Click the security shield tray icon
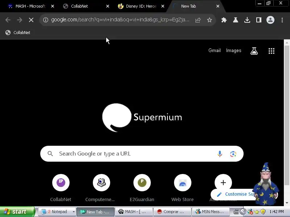The image size is (290, 217). click(x=263, y=212)
